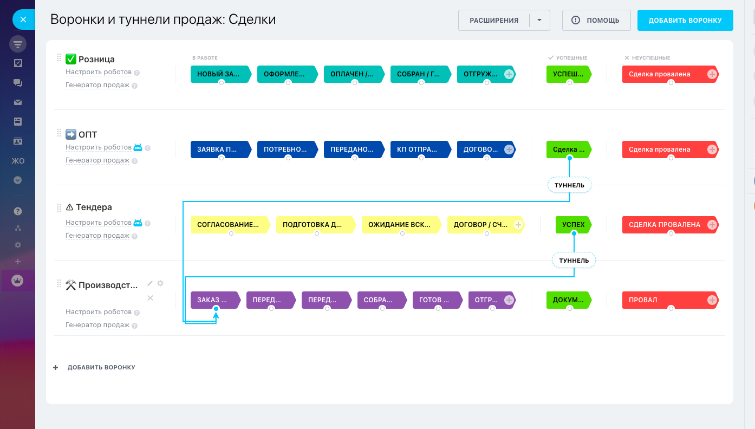Click the crown icon in left sidebar
Viewport: 755px width, 429px height.
pyautogui.click(x=18, y=281)
